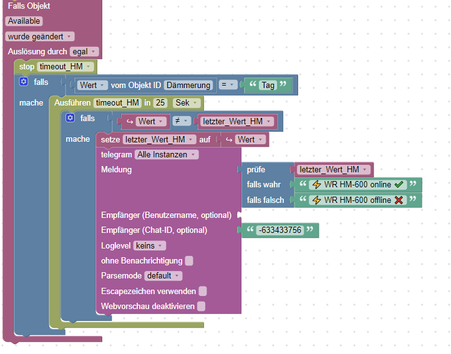The image size is (451, 354).
Task: Tick the ohne Benachrichtigung checkbox
Action: pos(189,261)
